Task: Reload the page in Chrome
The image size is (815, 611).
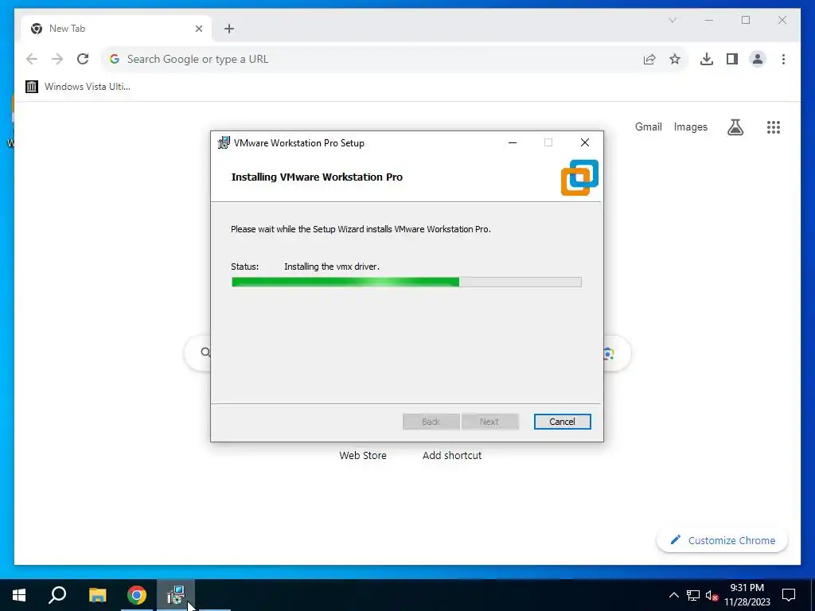Action: tap(83, 59)
